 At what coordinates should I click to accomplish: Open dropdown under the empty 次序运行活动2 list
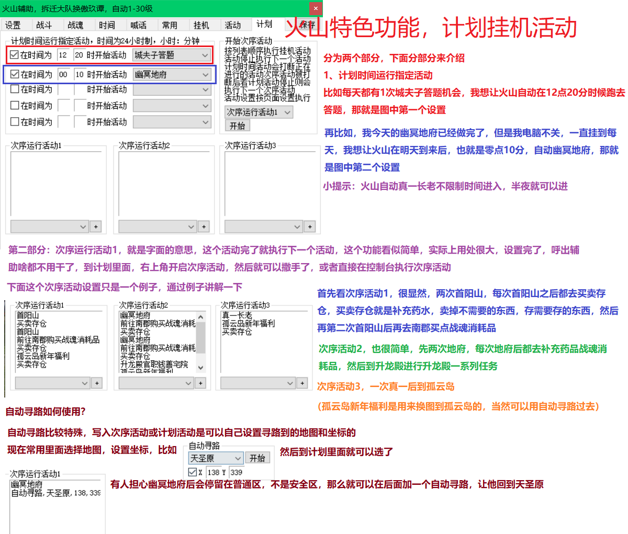click(158, 227)
